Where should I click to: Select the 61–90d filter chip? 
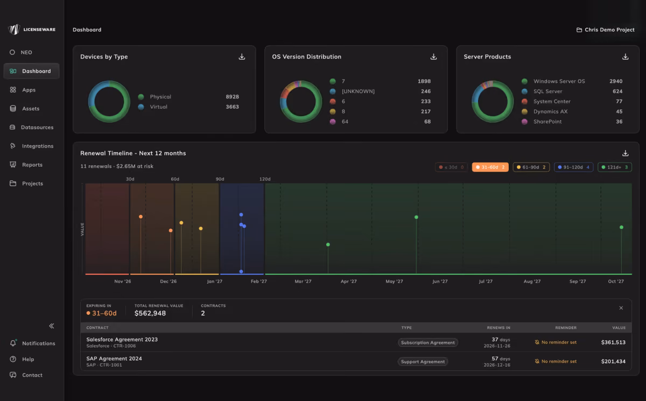[531, 167]
